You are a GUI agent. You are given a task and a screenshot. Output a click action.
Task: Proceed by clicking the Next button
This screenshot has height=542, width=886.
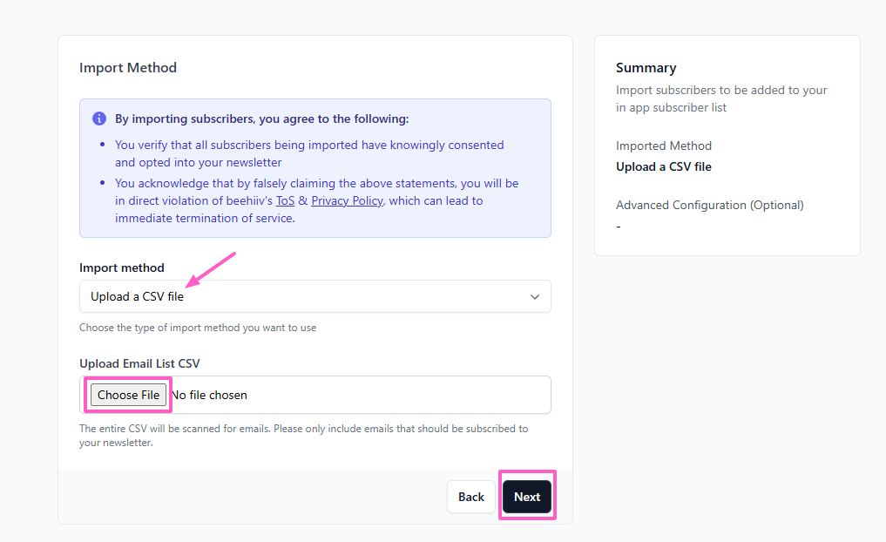pos(527,497)
